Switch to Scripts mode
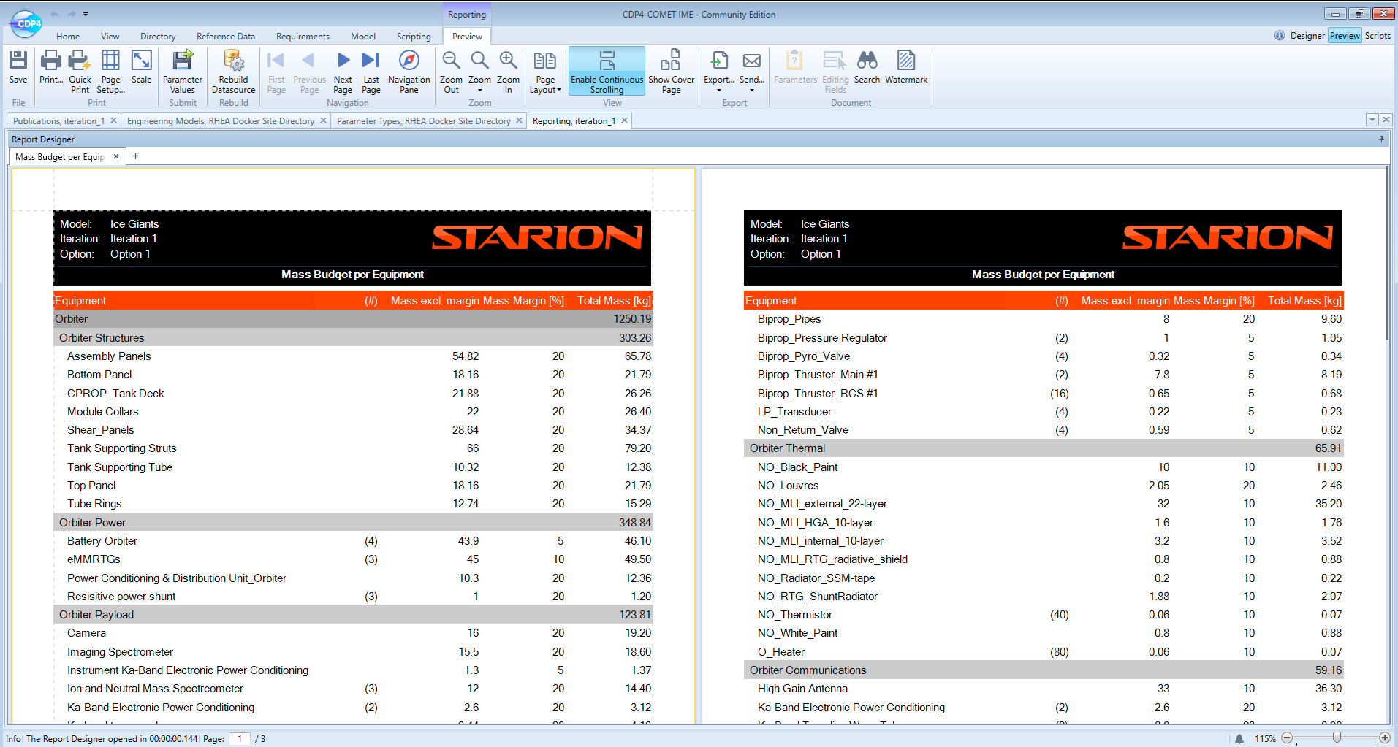The image size is (1398, 747). (x=1378, y=36)
